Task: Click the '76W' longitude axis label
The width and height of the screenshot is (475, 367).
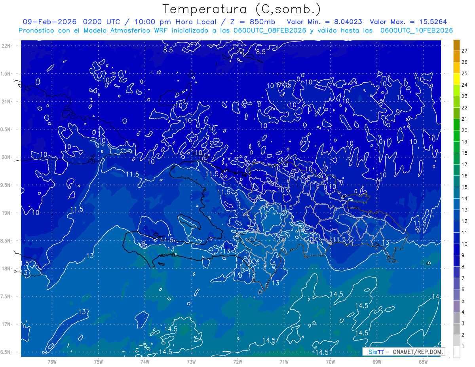Action: pyautogui.click(x=52, y=362)
